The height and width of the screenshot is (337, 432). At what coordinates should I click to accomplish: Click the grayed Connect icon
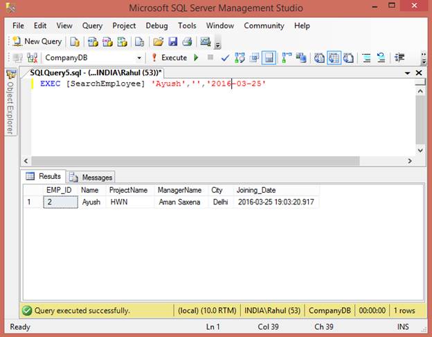[x=17, y=58]
